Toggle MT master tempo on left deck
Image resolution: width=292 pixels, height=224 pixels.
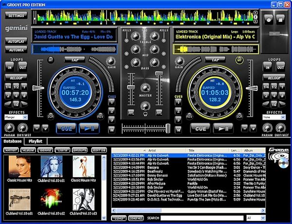pyautogui.click(x=51, y=60)
